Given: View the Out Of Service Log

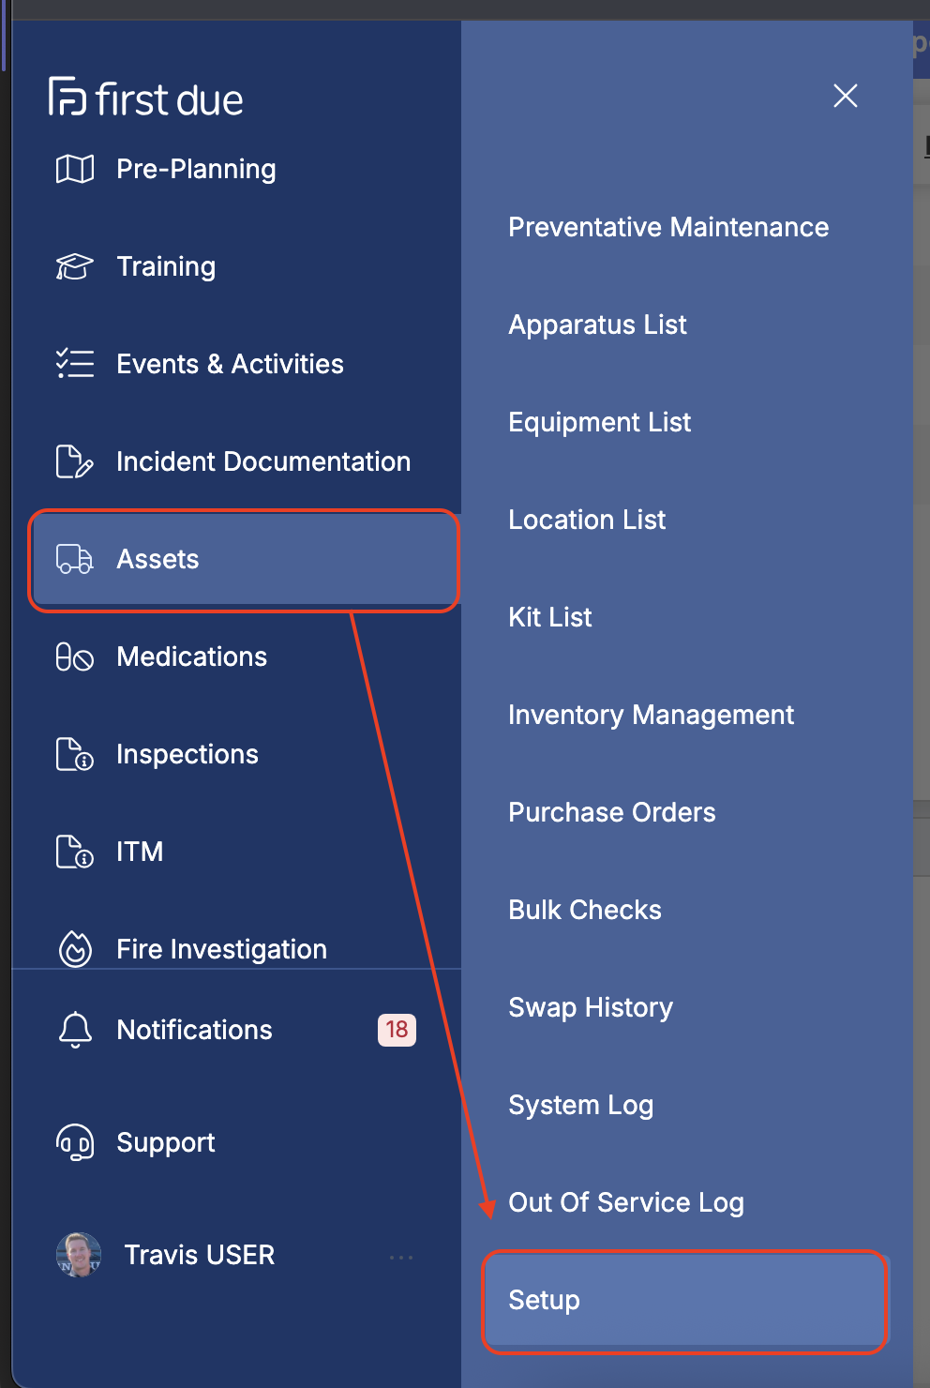Looking at the screenshot, I should tap(625, 1202).
